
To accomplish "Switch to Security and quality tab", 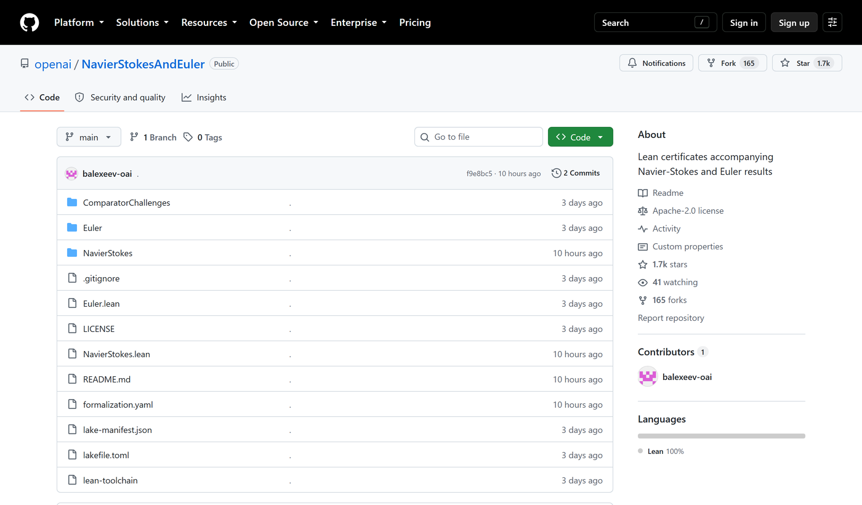I will [120, 97].
